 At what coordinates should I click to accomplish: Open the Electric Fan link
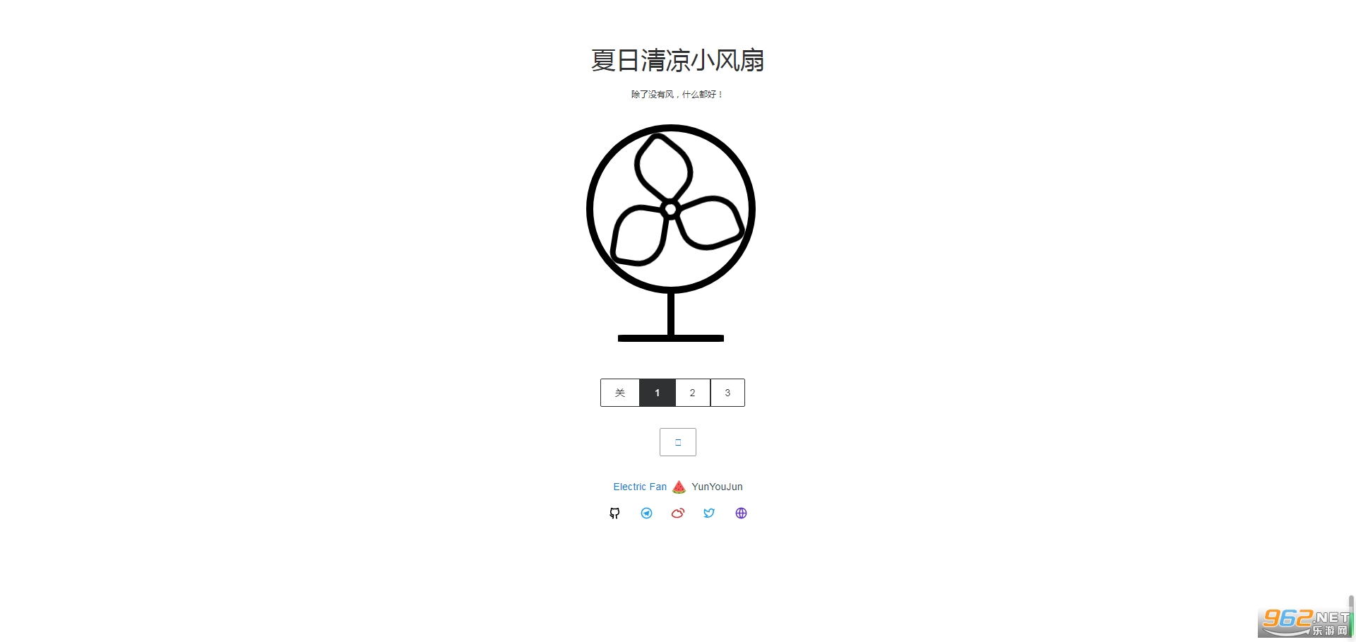pos(640,487)
